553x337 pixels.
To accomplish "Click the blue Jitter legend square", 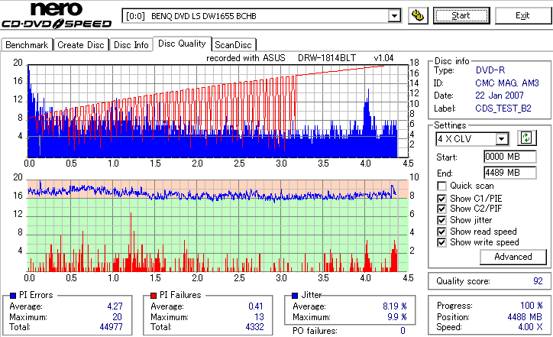I will tap(295, 296).
